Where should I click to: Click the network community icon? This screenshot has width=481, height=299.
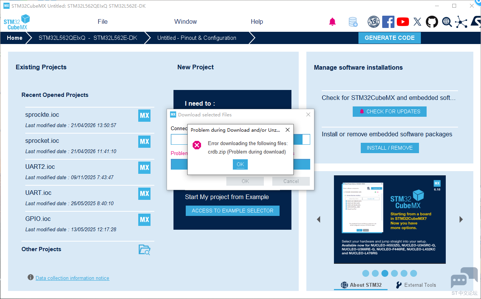click(461, 22)
